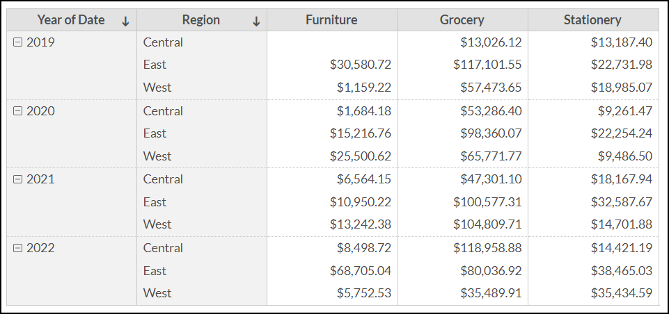The image size is (669, 314).
Task: Select the empty 2019 Central Furniture cell
Action: [x=332, y=42]
